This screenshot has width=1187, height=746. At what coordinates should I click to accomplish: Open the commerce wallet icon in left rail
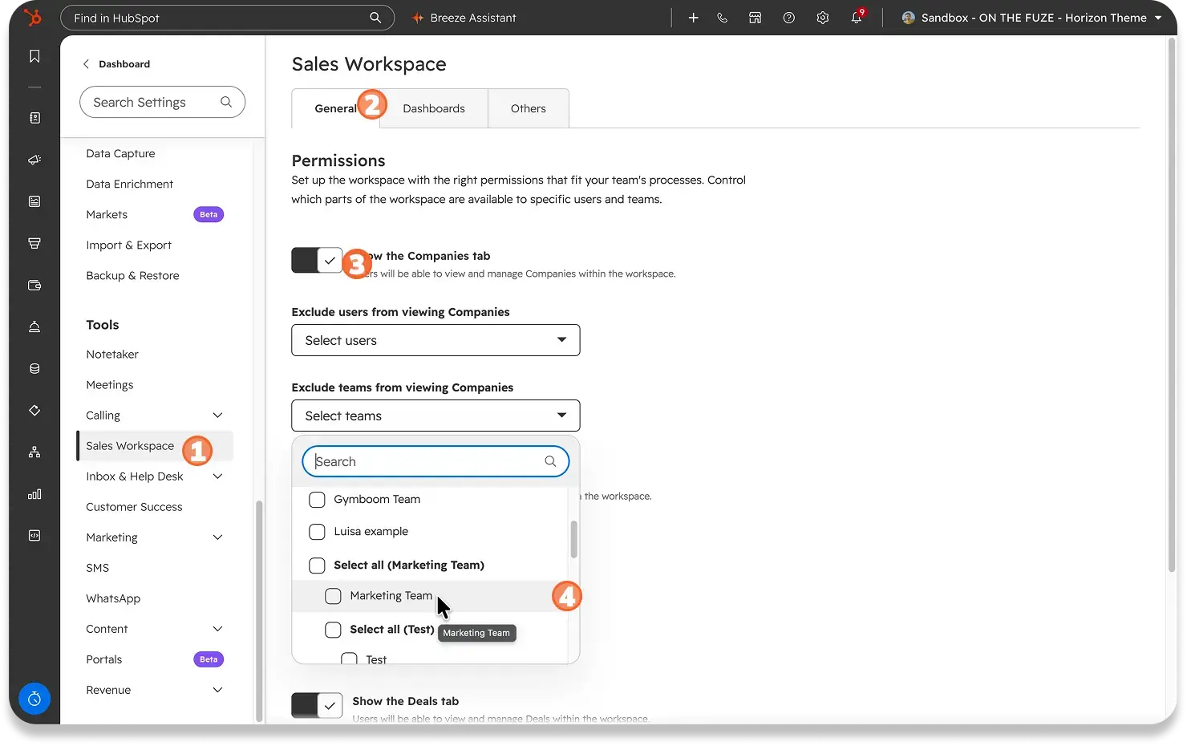34,285
